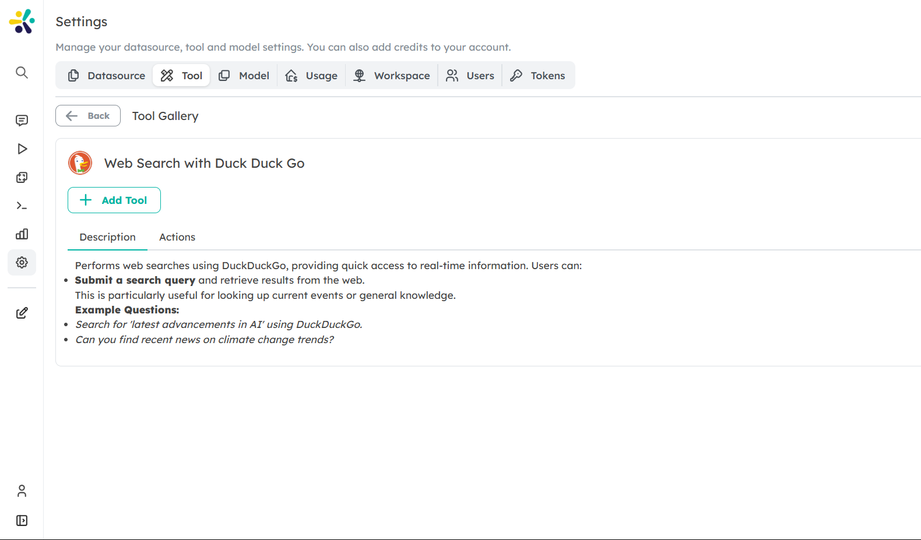
Task: Open the Tokens tab
Action: coord(537,76)
